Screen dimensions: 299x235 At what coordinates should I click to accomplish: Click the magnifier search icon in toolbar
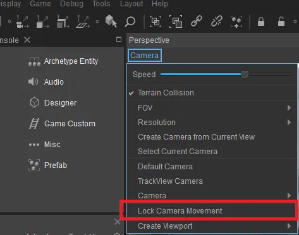[130, 21]
